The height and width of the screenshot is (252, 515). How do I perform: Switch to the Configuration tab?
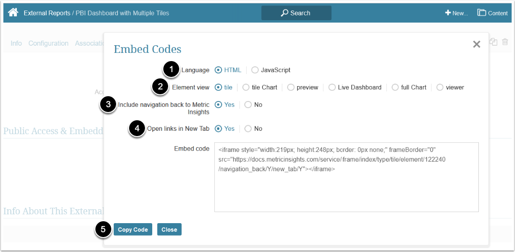[48, 43]
